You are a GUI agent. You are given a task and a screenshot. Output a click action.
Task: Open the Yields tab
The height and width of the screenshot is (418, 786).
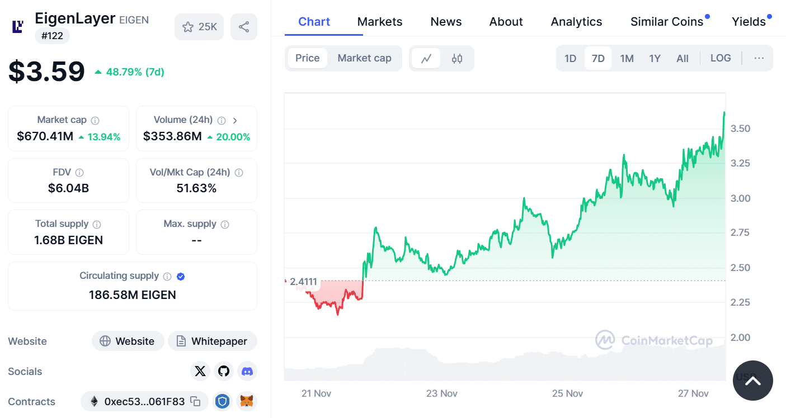749,22
